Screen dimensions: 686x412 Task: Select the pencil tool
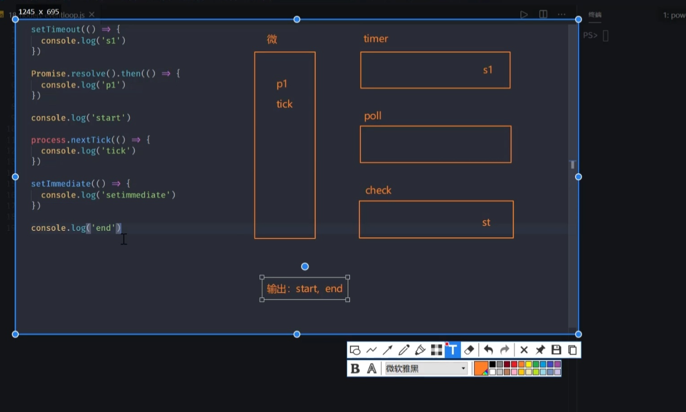coord(404,350)
